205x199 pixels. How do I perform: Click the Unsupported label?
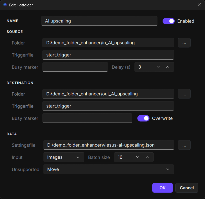click(26, 170)
